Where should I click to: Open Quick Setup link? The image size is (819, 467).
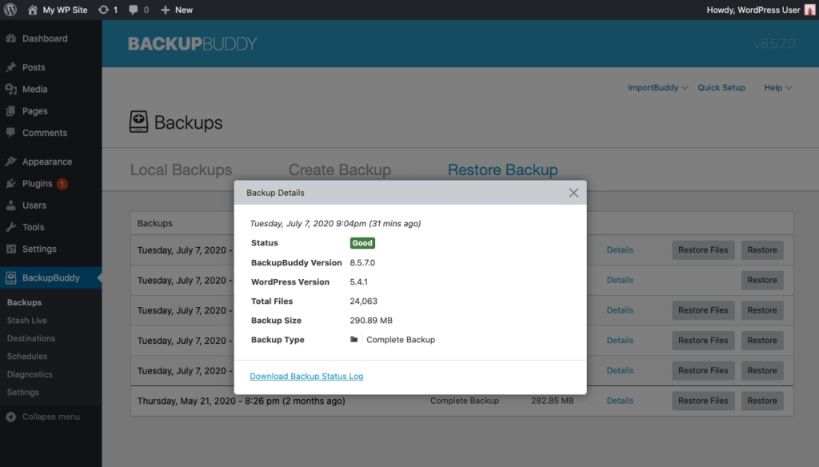tap(721, 88)
